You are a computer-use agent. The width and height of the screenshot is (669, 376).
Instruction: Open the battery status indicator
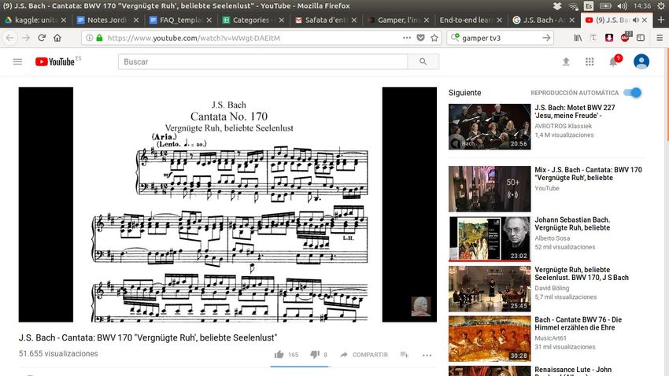(605, 6)
